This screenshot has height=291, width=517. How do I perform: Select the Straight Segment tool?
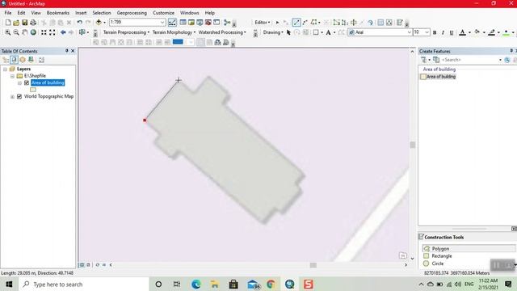[x=296, y=23]
